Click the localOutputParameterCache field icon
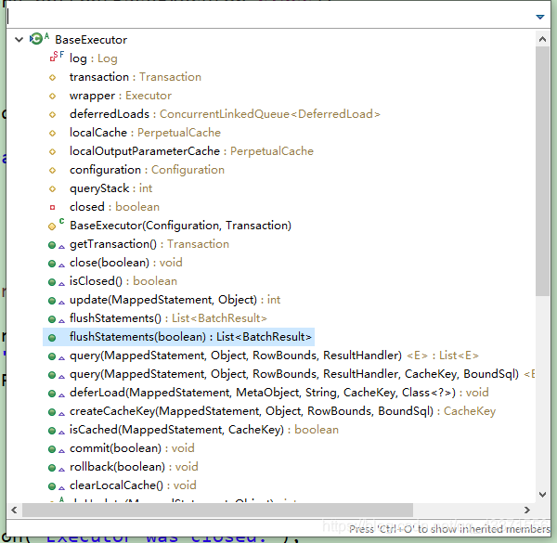 [52, 151]
